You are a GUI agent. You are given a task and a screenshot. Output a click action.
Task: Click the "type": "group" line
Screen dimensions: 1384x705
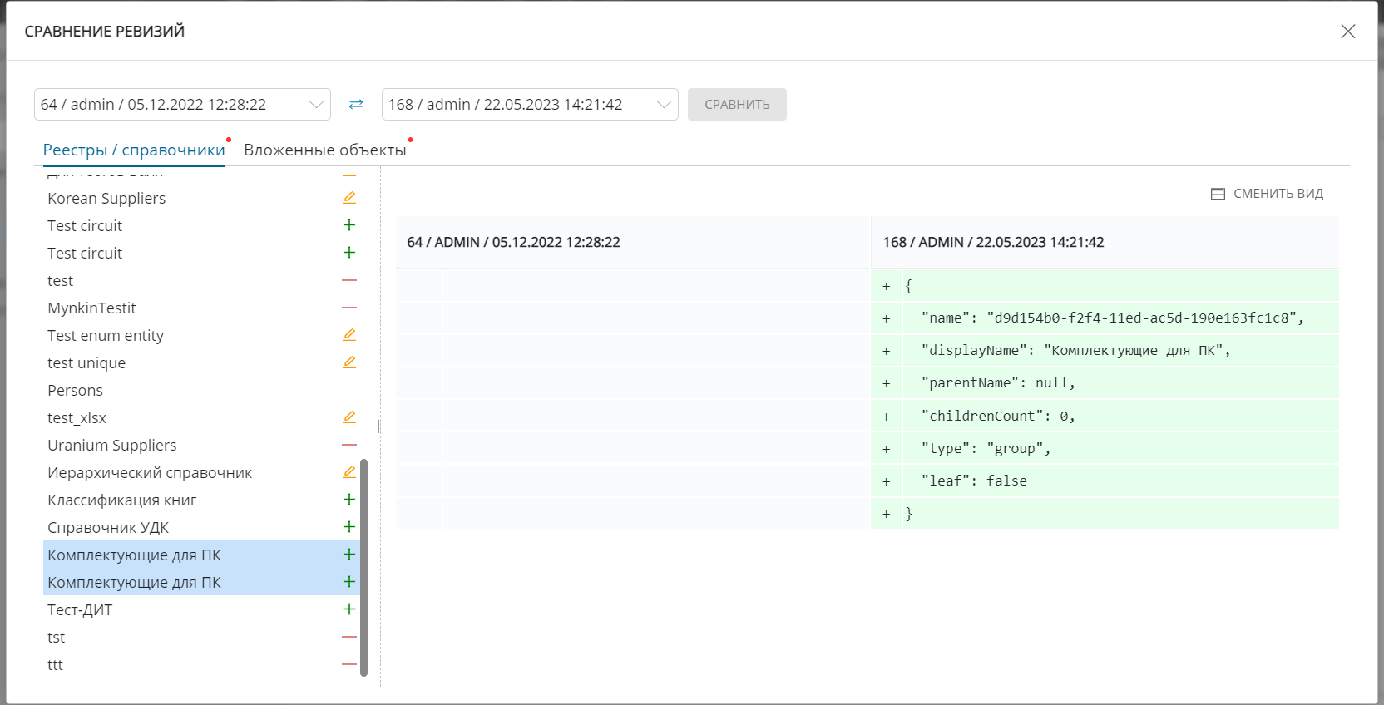tap(1105, 448)
